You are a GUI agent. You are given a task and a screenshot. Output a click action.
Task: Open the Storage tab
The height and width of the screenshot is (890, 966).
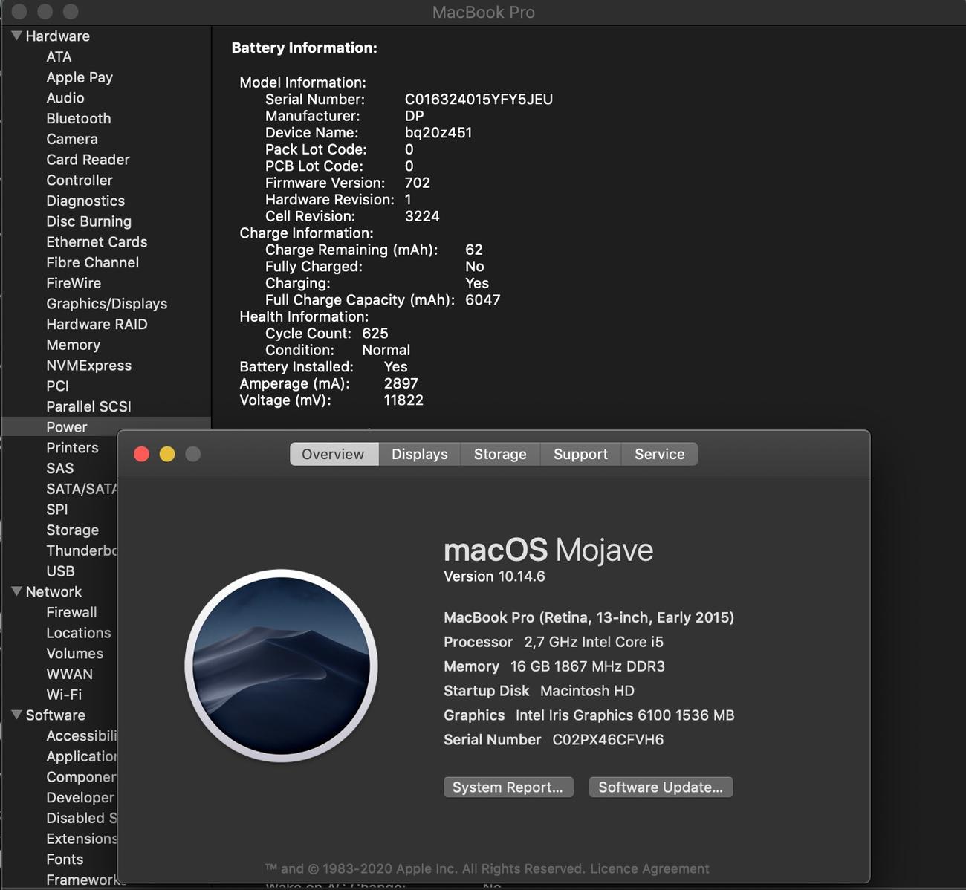pos(499,454)
